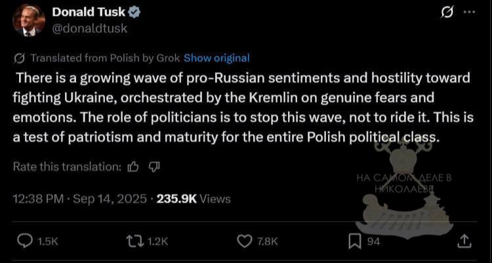Open Donald Tusk's profile avatar
The image size is (492, 263).
click(29, 20)
